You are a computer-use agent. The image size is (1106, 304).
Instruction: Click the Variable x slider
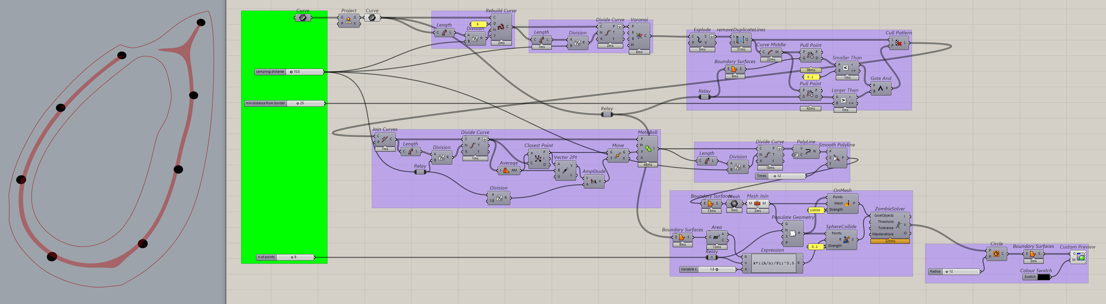[708, 269]
